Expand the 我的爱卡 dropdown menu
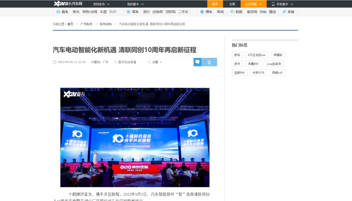Screen dimensions: 352x201 click(135, 4)
